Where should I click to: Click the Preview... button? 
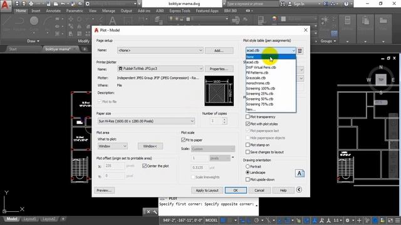point(105,190)
